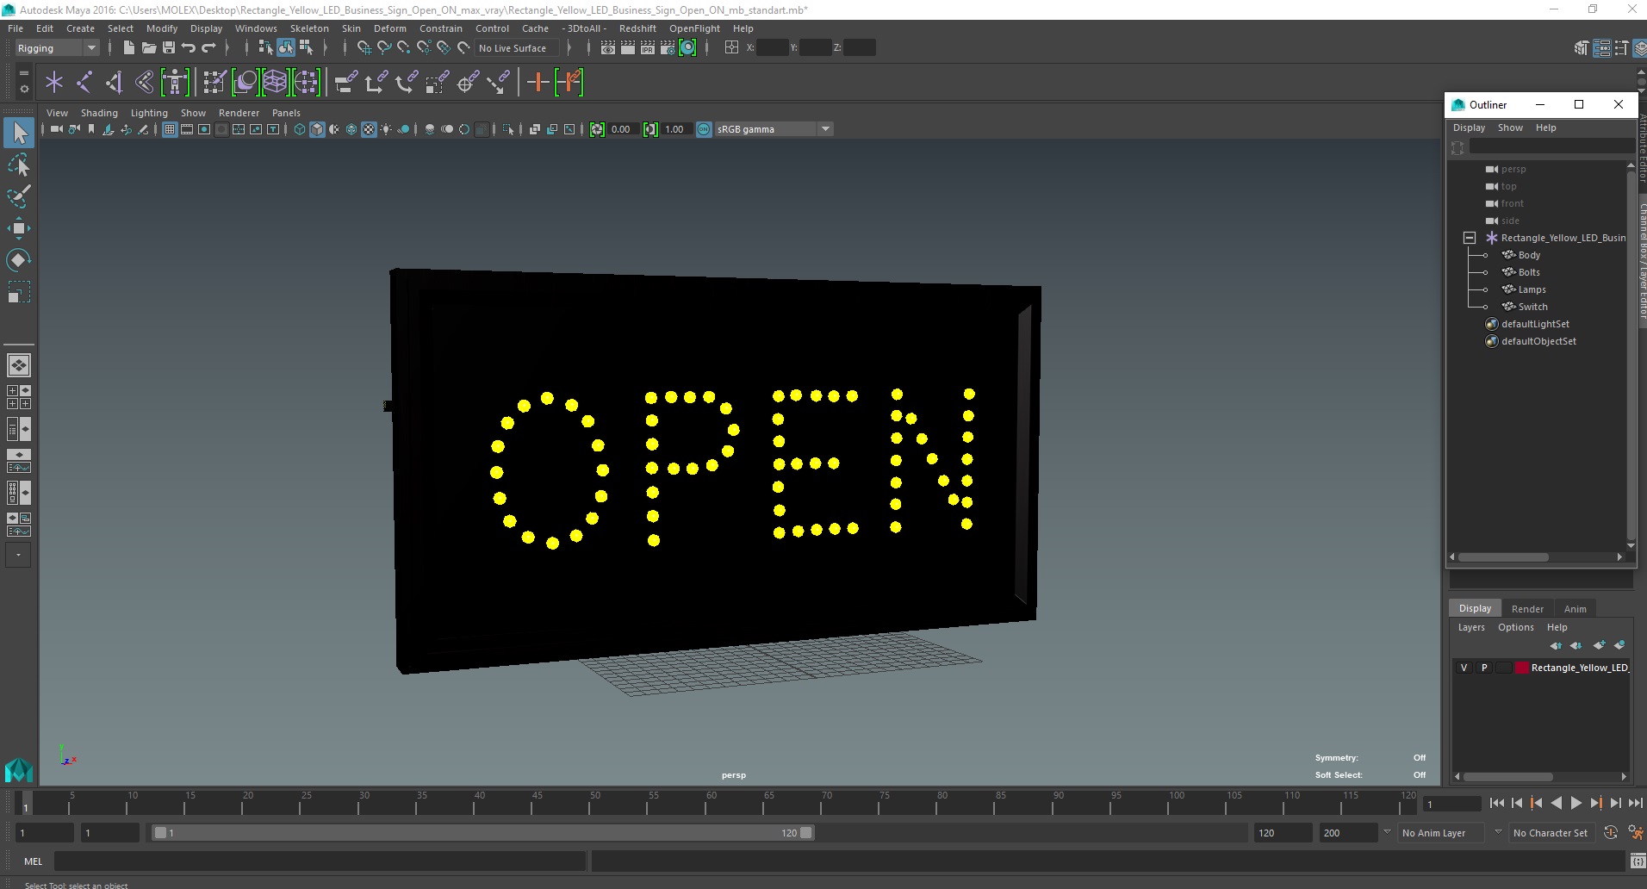Open Outliner Display menu

pyautogui.click(x=1469, y=127)
